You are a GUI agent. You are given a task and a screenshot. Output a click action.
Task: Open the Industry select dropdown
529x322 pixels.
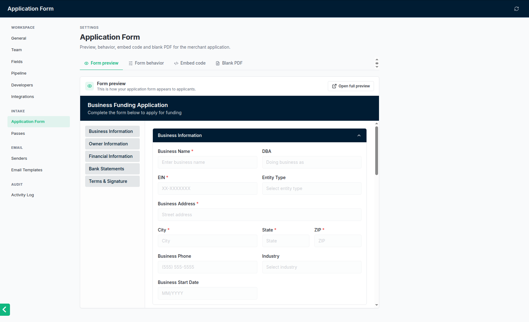click(x=312, y=267)
